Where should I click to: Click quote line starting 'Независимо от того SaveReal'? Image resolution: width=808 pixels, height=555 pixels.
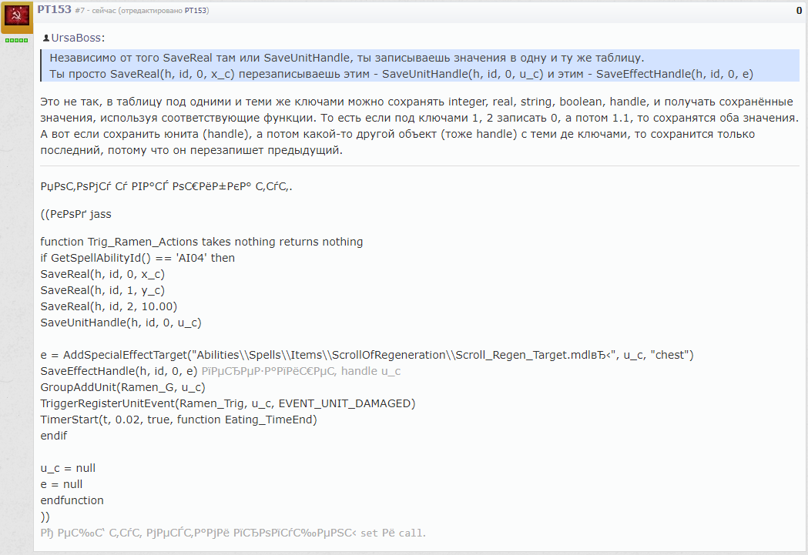tap(347, 58)
